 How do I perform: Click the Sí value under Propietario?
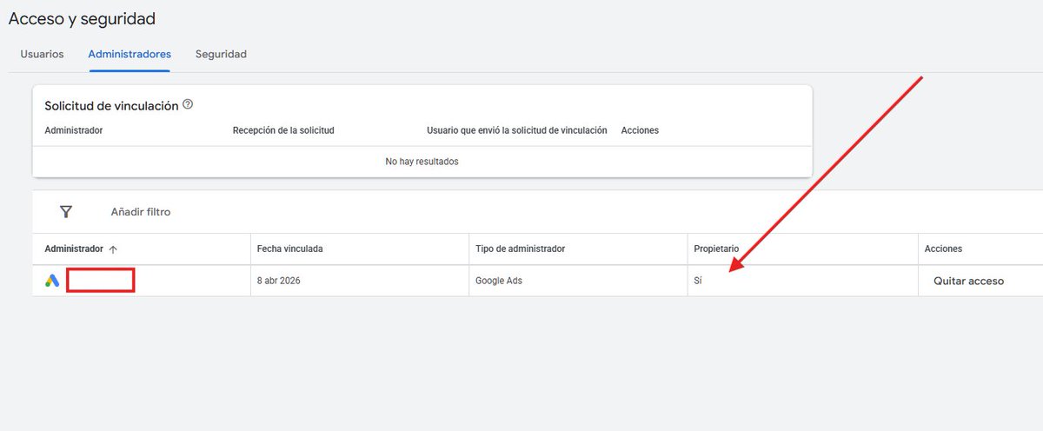pos(698,282)
